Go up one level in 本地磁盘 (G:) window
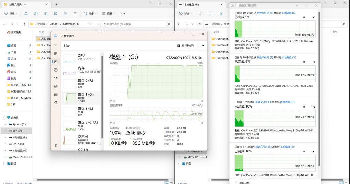350x184 pixels. [x=199, y=24]
